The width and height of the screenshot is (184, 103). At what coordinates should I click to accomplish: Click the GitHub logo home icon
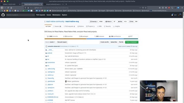[3, 15]
